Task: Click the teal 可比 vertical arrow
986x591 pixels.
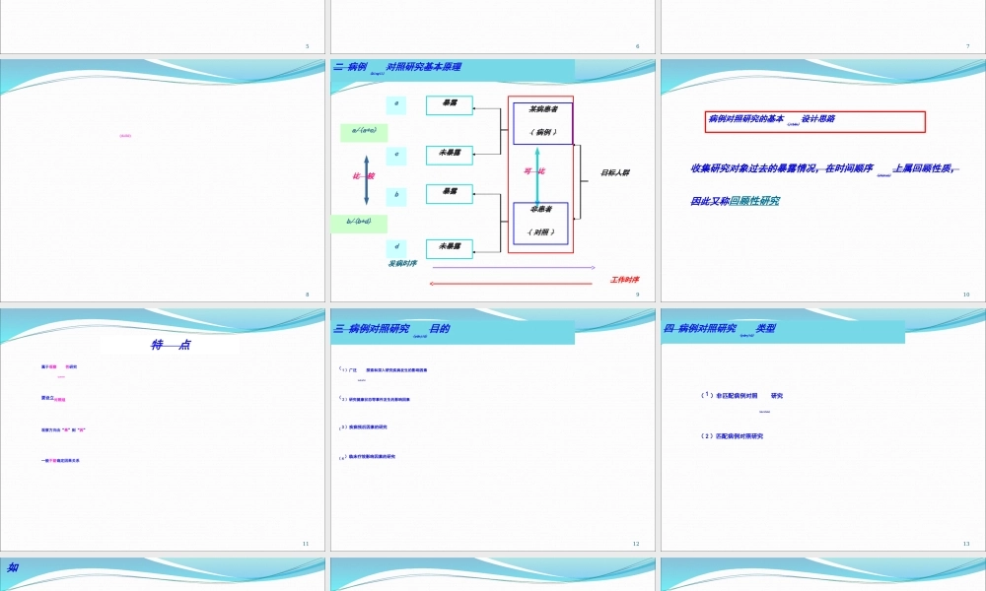Action: click(537, 174)
